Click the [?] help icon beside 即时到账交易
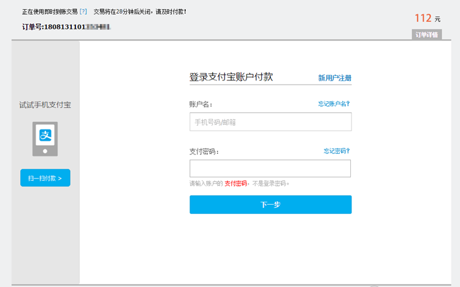The width and height of the screenshot is (460, 287). [x=83, y=12]
